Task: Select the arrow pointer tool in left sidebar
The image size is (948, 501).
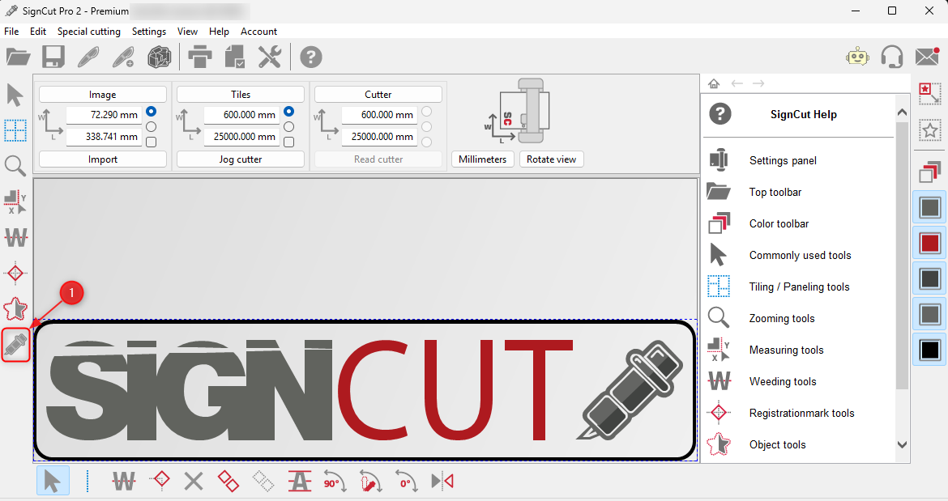Action: click(15, 95)
